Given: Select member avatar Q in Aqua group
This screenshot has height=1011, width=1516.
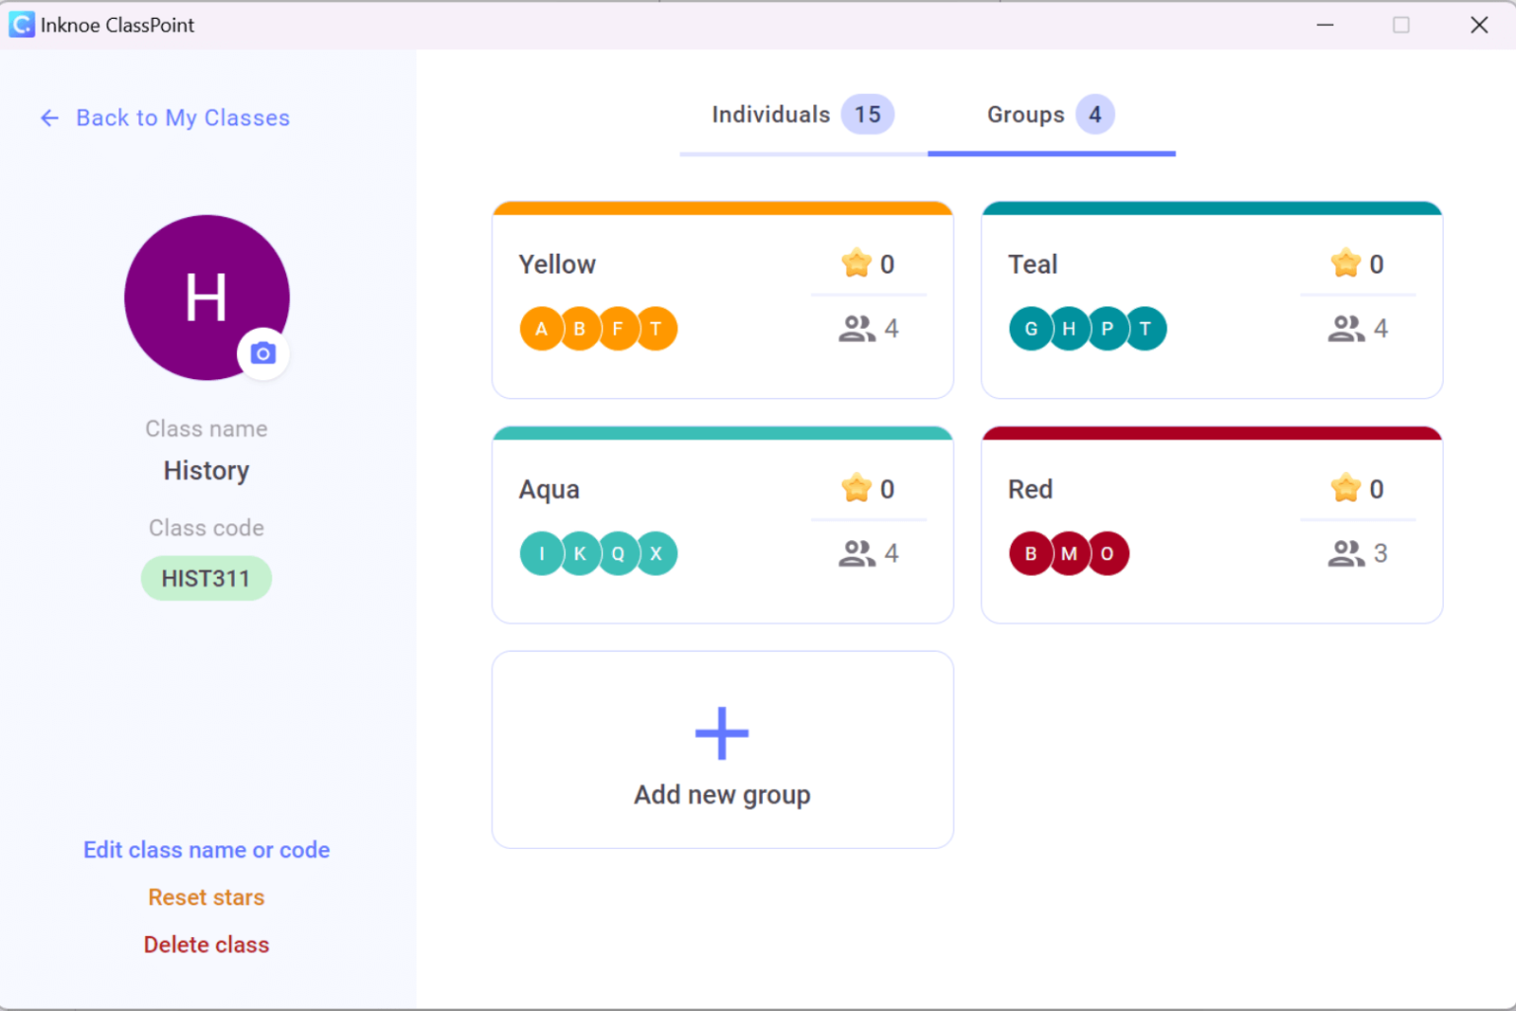Looking at the screenshot, I should [618, 553].
